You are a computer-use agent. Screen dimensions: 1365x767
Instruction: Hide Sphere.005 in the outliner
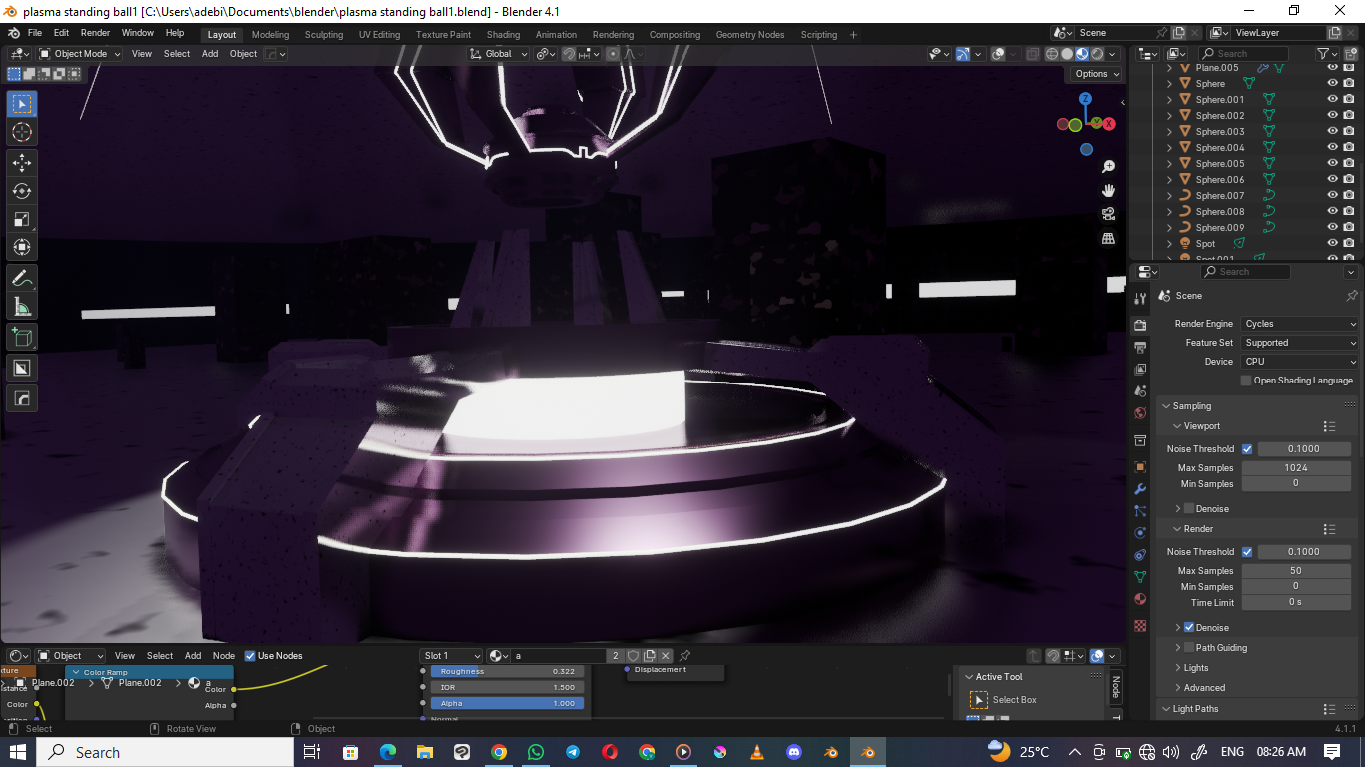(1332, 164)
